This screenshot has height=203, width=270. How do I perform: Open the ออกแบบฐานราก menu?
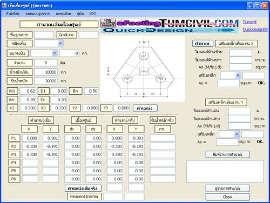38,13
